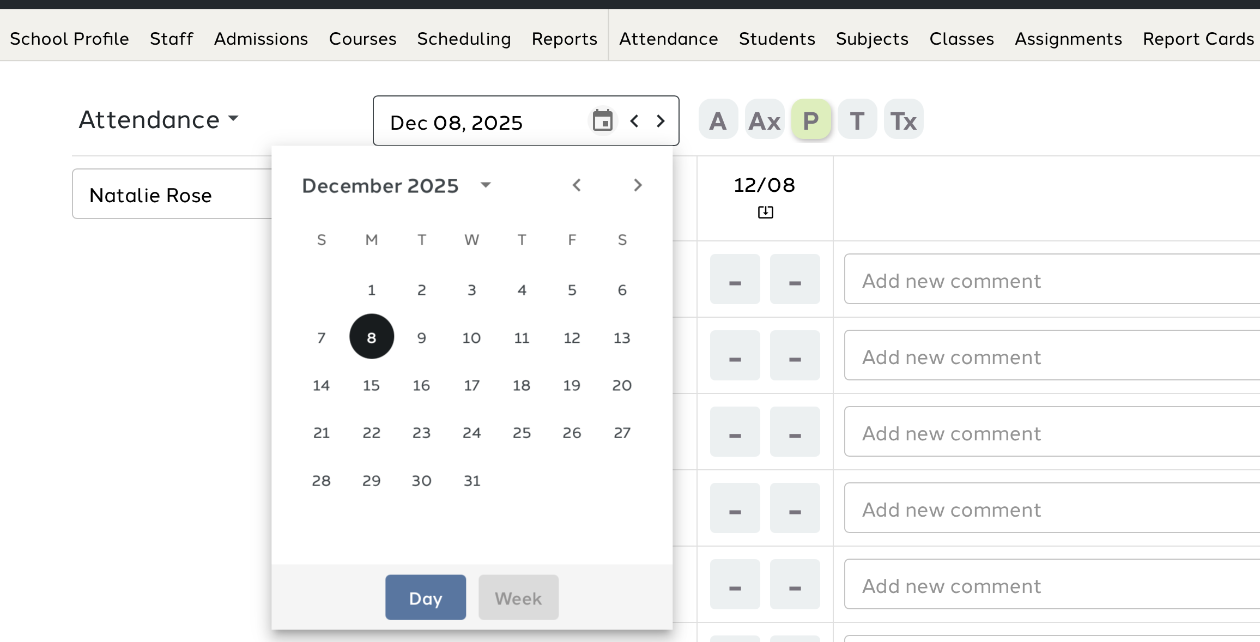Open the Scheduling menu
This screenshot has width=1260, height=642.
click(464, 39)
